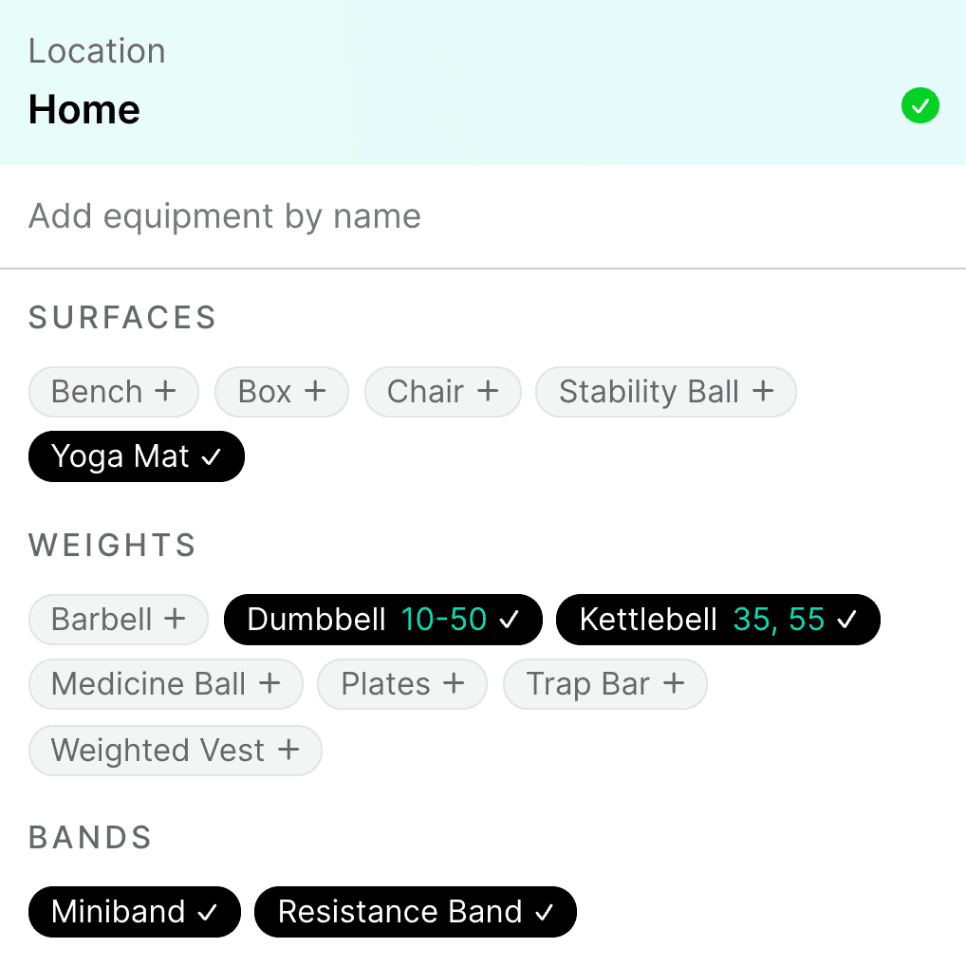Remove the Miniband selection
This screenshot has height=966, width=966.
point(135,912)
